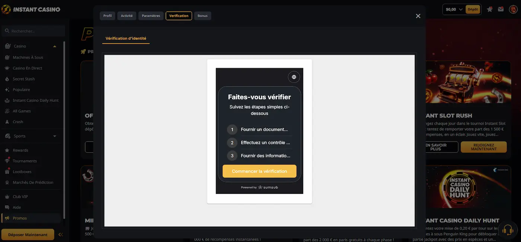Viewport: 521px width, 242px height.
Task: Switch to the Profil tab
Action: click(108, 16)
